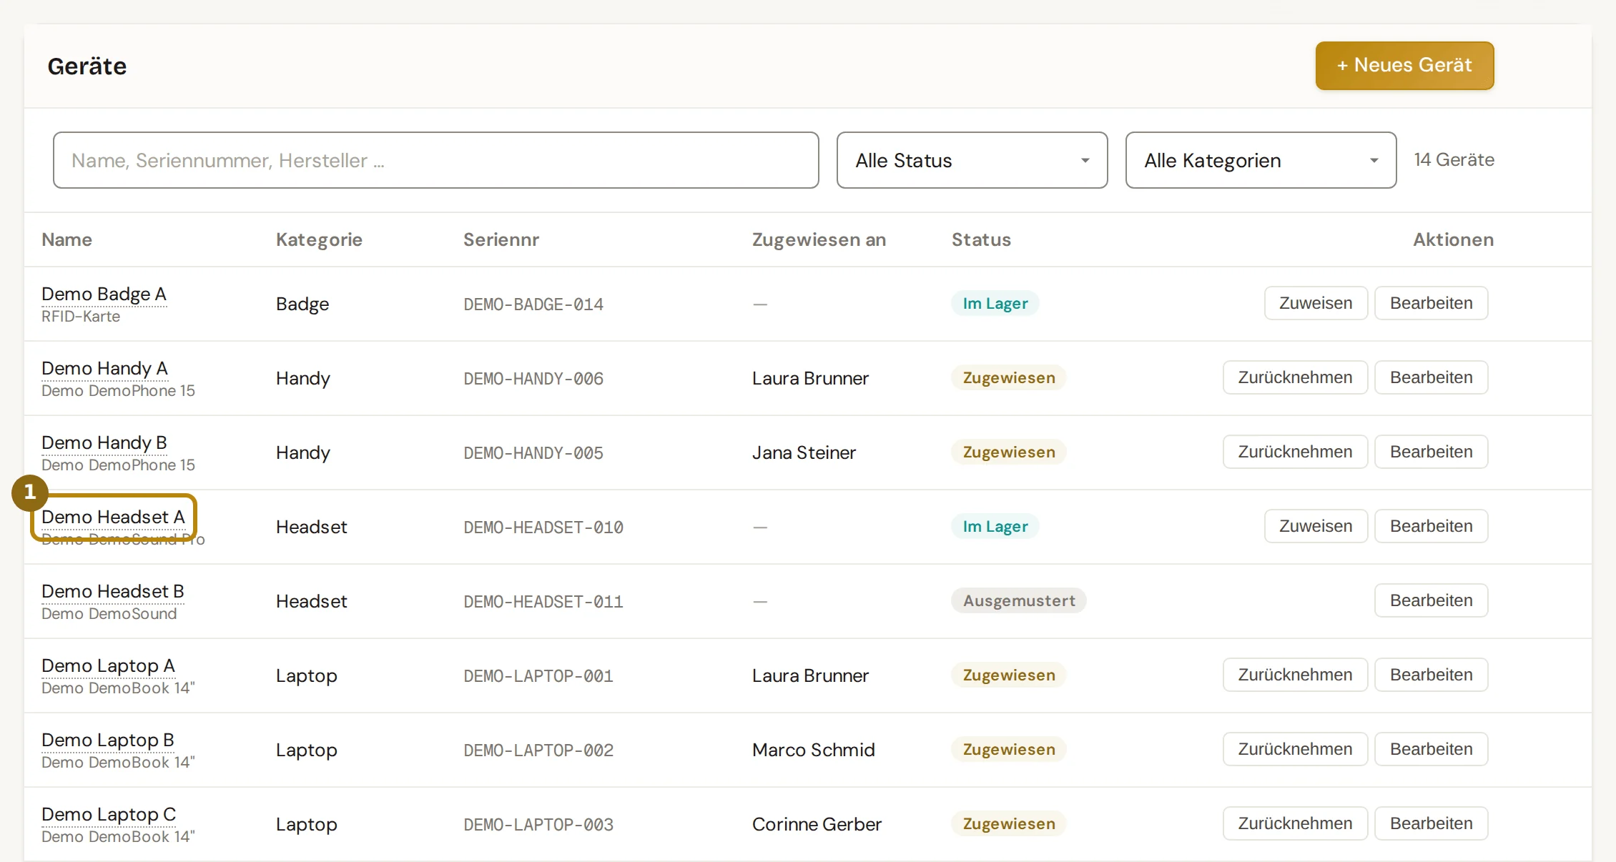Edit Demo Badge A with Bearbeiten
Image resolution: width=1616 pixels, height=862 pixels.
coord(1431,303)
